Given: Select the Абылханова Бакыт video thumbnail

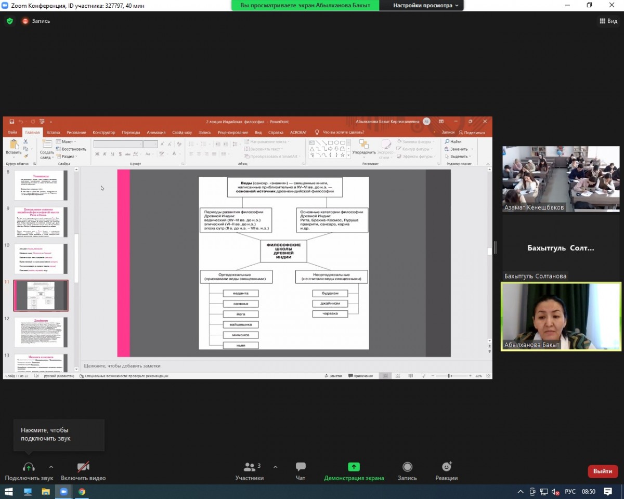Looking at the screenshot, I should (561, 317).
